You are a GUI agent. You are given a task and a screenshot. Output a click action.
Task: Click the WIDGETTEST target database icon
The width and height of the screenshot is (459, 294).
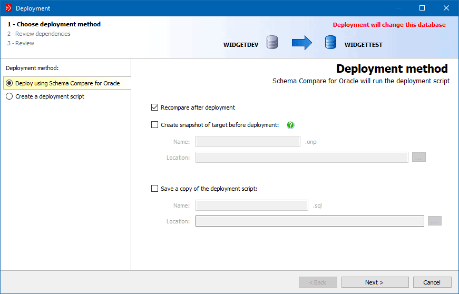(331, 43)
